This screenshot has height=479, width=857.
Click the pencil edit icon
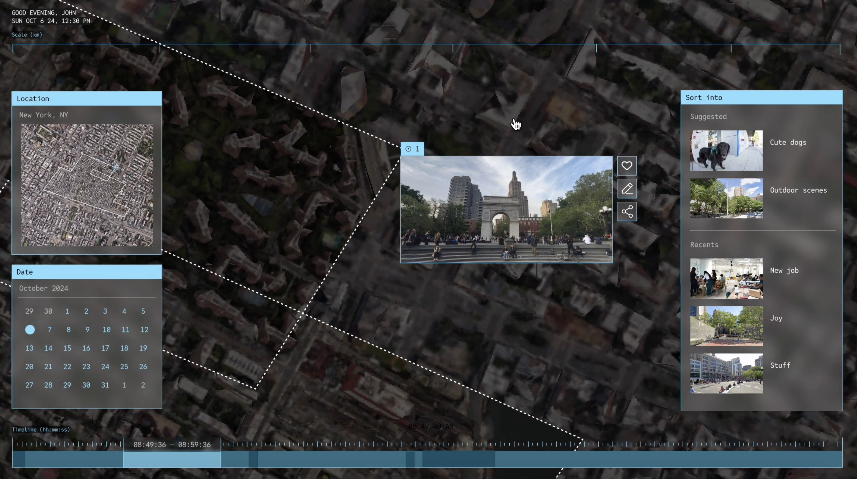627,188
